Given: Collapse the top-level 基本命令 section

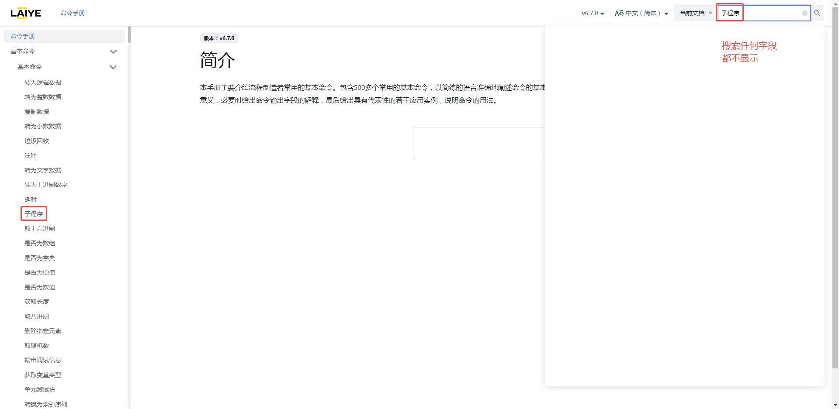Looking at the screenshot, I should (113, 52).
